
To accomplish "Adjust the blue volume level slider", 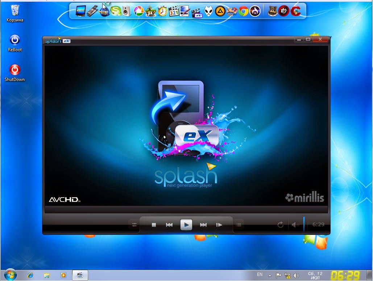I will [304, 224].
